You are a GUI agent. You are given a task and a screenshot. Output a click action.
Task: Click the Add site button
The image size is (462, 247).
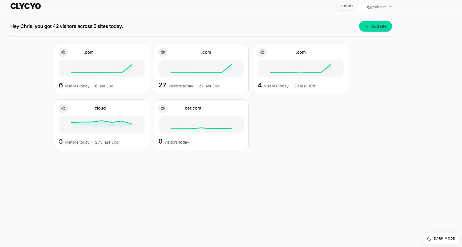[x=375, y=26]
